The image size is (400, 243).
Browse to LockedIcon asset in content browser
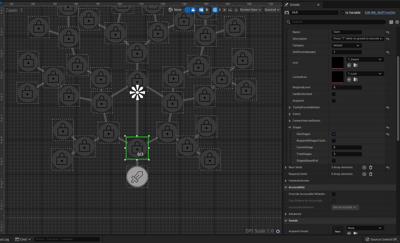pyautogui.click(x=355, y=80)
